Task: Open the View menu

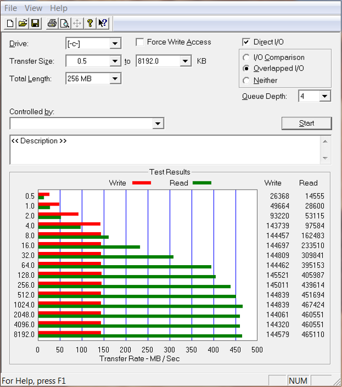Action: tap(34, 8)
